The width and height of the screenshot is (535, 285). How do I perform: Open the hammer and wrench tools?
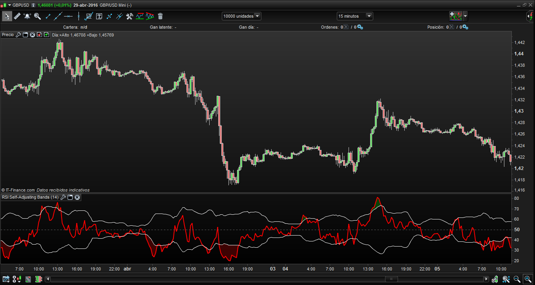tap(130, 16)
